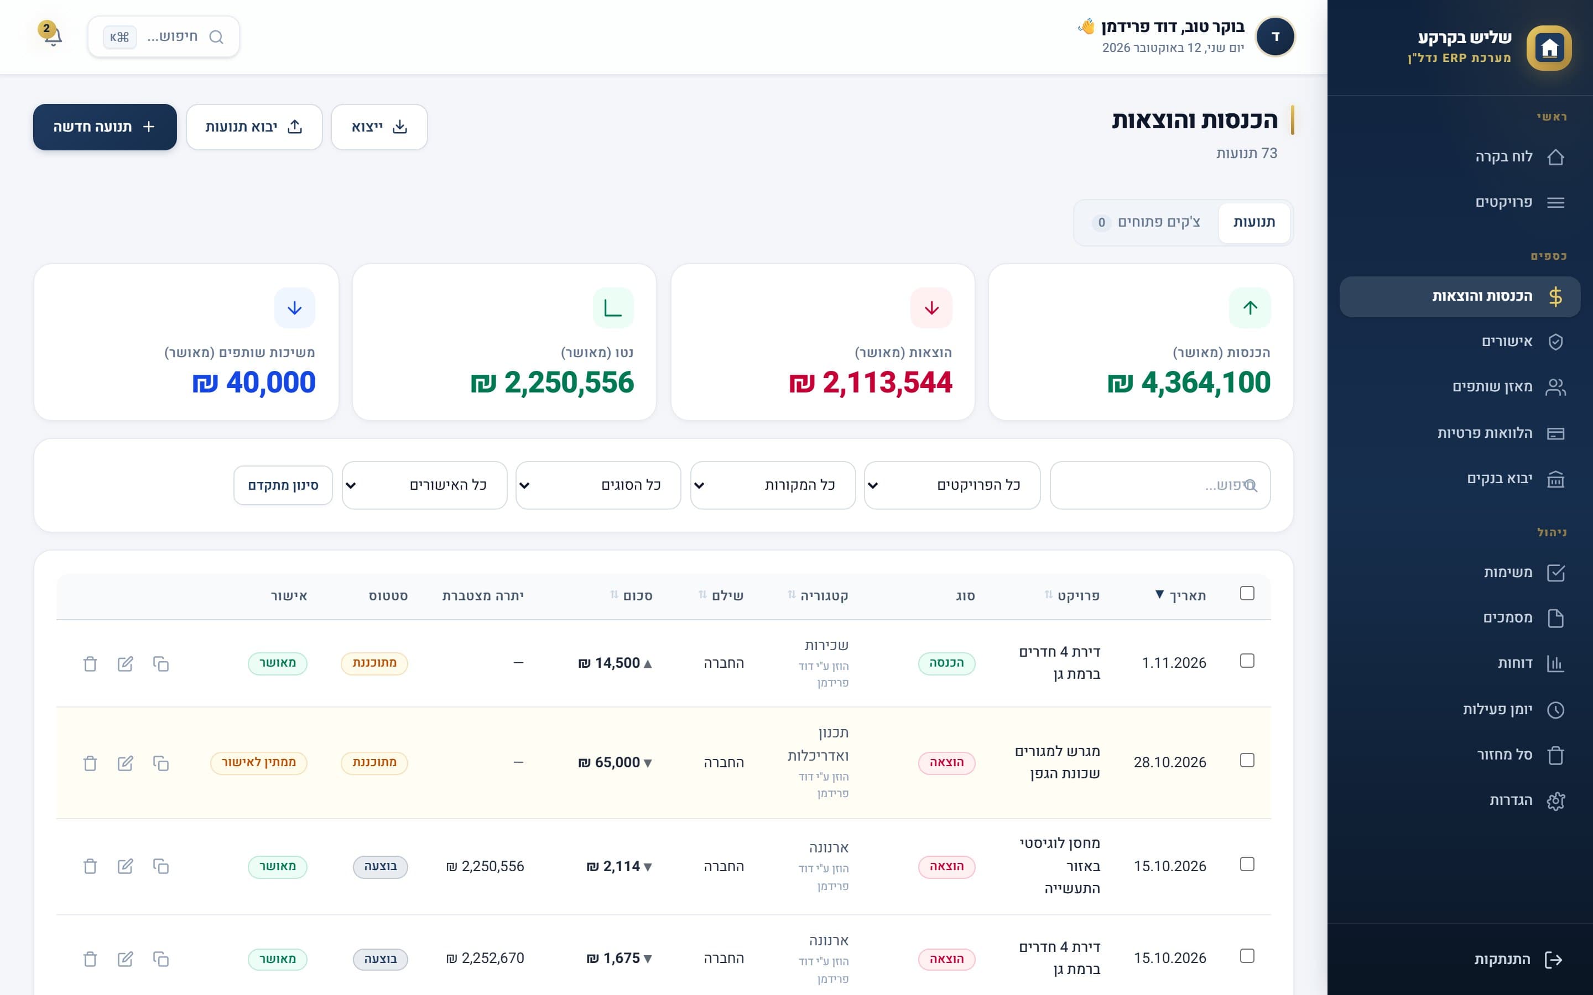Duplicate the 1.11.2026 transaction row
1593x995 pixels.
pyautogui.click(x=160, y=663)
